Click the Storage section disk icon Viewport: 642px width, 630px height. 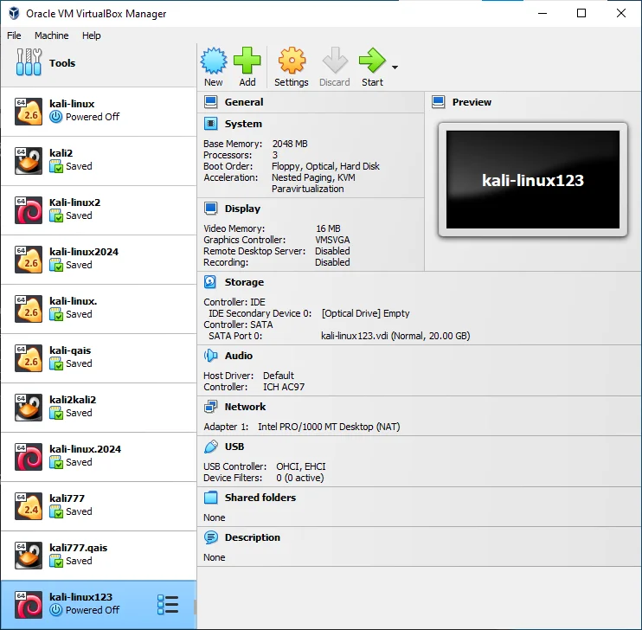click(x=210, y=282)
